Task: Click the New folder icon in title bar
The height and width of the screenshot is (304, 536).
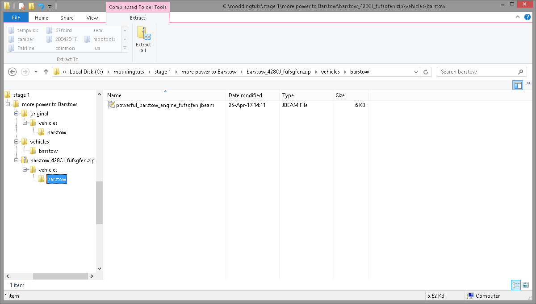Action: (31, 6)
